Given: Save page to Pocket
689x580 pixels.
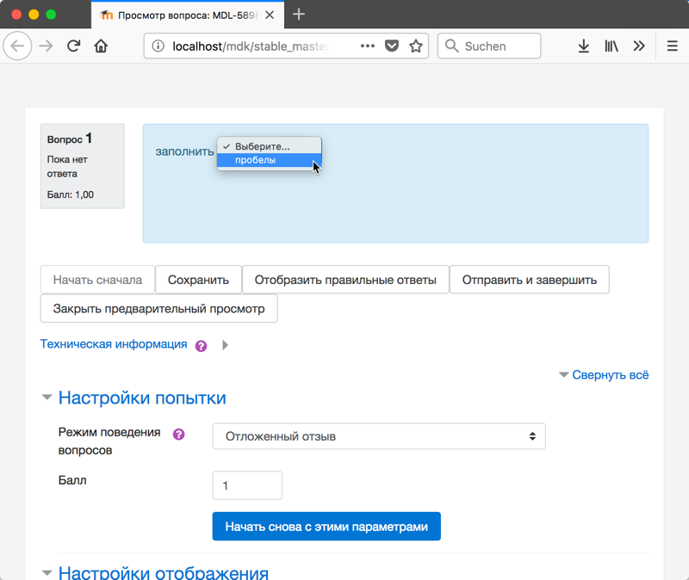Looking at the screenshot, I should (x=392, y=46).
